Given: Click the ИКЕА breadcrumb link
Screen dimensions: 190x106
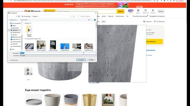Looking at the screenshot, I should pos(104,21).
